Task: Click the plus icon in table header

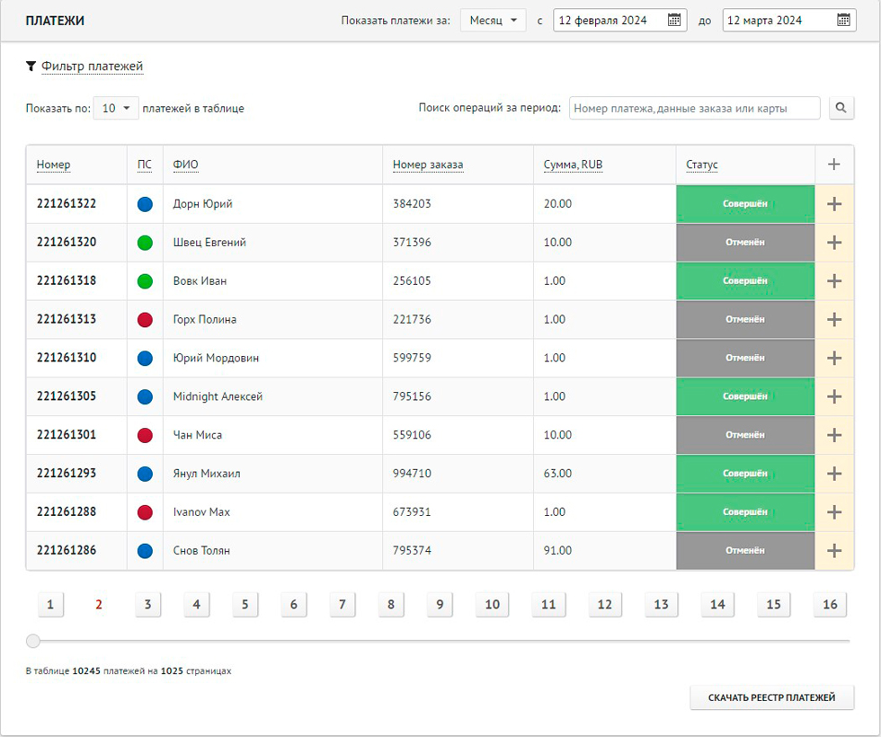Action: click(834, 164)
